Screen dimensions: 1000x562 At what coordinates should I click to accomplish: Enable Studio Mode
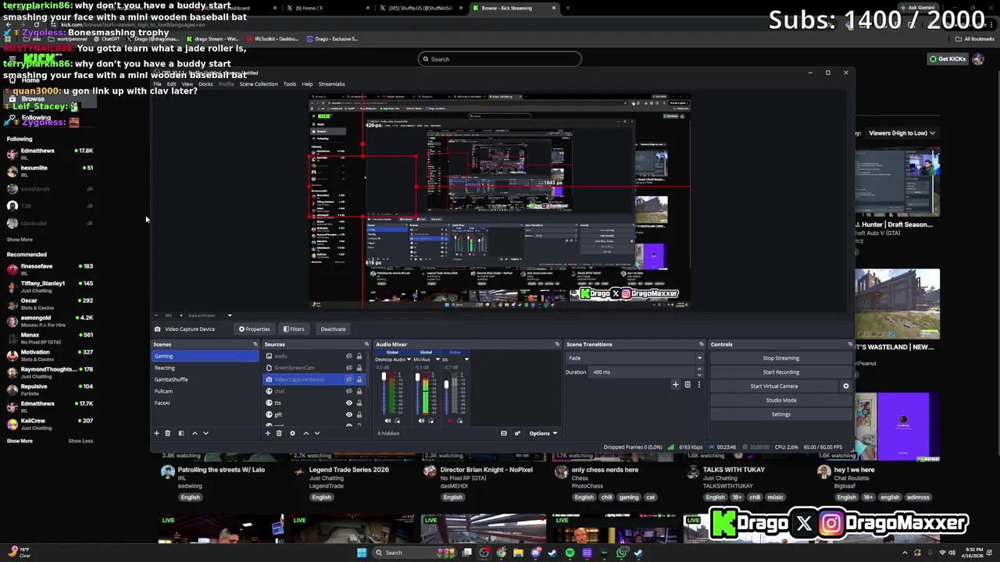pos(780,400)
